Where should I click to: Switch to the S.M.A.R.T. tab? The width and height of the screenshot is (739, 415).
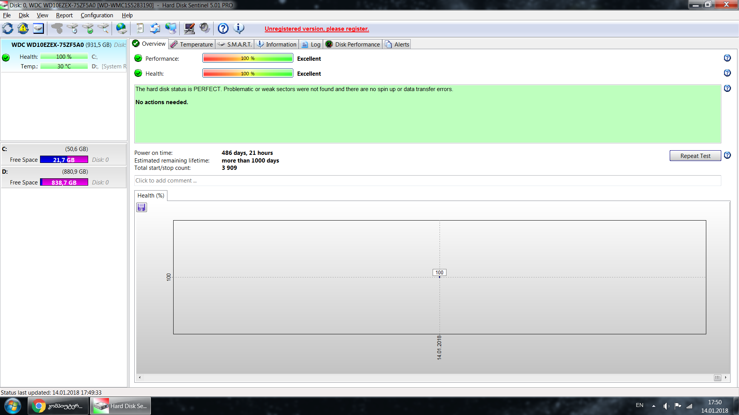(235, 45)
